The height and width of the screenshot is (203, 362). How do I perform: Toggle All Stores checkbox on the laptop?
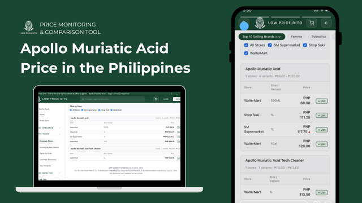click(71, 110)
